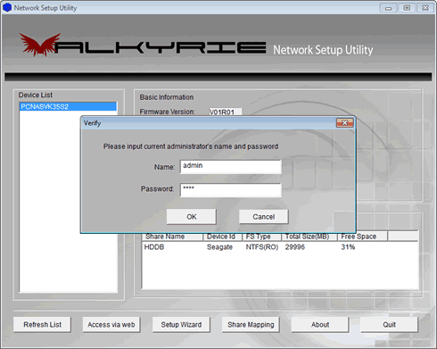This screenshot has width=437, height=349.
Task: Click the Total Size(MB) column header
Action: (x=309, y=237)
